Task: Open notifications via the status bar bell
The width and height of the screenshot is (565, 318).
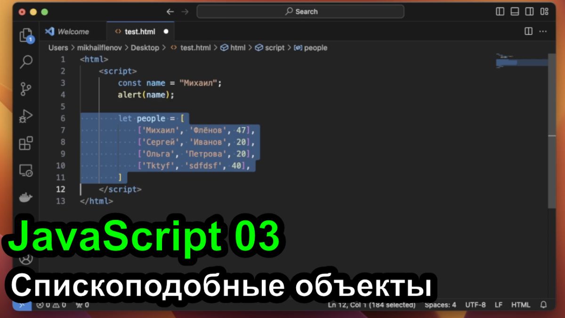Action: [544, 305]
